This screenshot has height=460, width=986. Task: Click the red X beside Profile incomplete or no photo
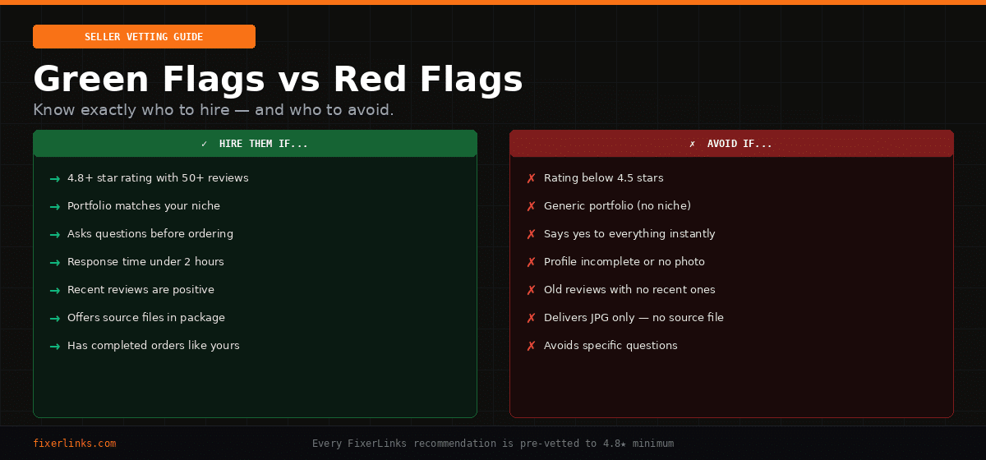(x=531, y=262)
